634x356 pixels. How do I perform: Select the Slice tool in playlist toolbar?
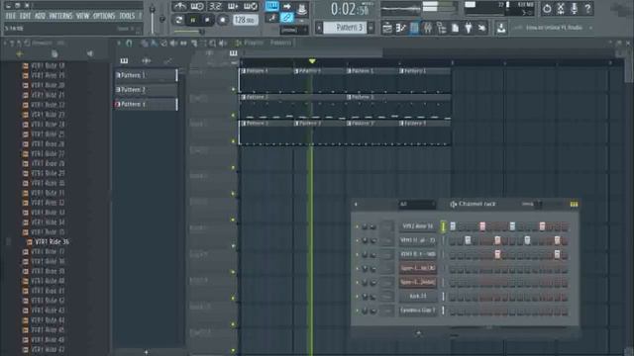(x=194, y=43)
